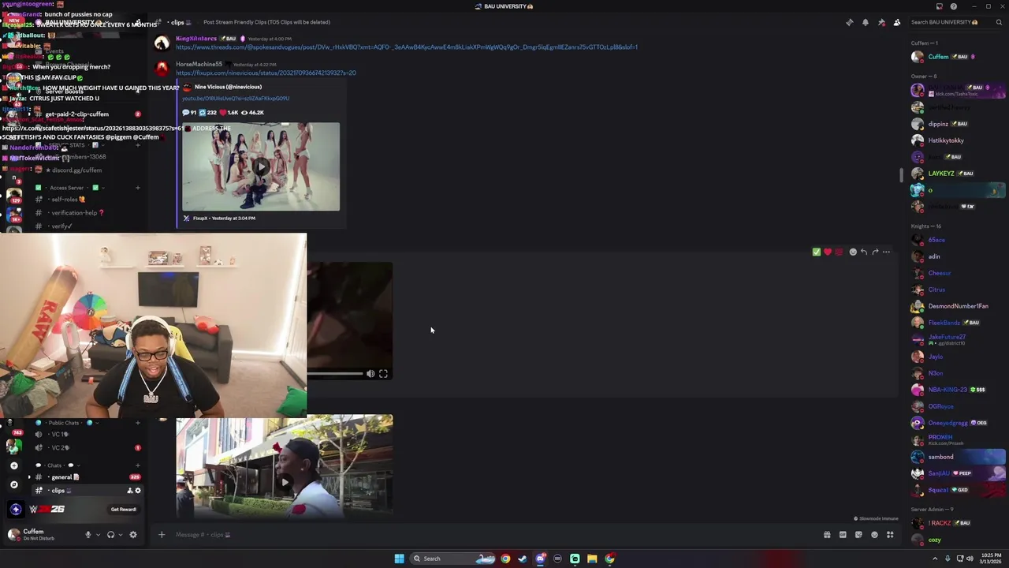The image size is (1009, 568).
Task: Open the Threads icon in channel header
Action: tap(849, 22)
